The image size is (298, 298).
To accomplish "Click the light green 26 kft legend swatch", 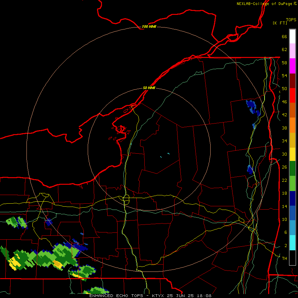I will click(292, 183).
